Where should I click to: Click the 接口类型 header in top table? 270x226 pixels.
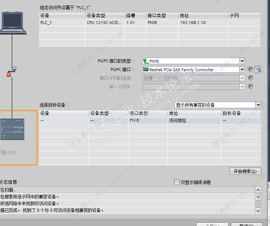pos(162,15)
